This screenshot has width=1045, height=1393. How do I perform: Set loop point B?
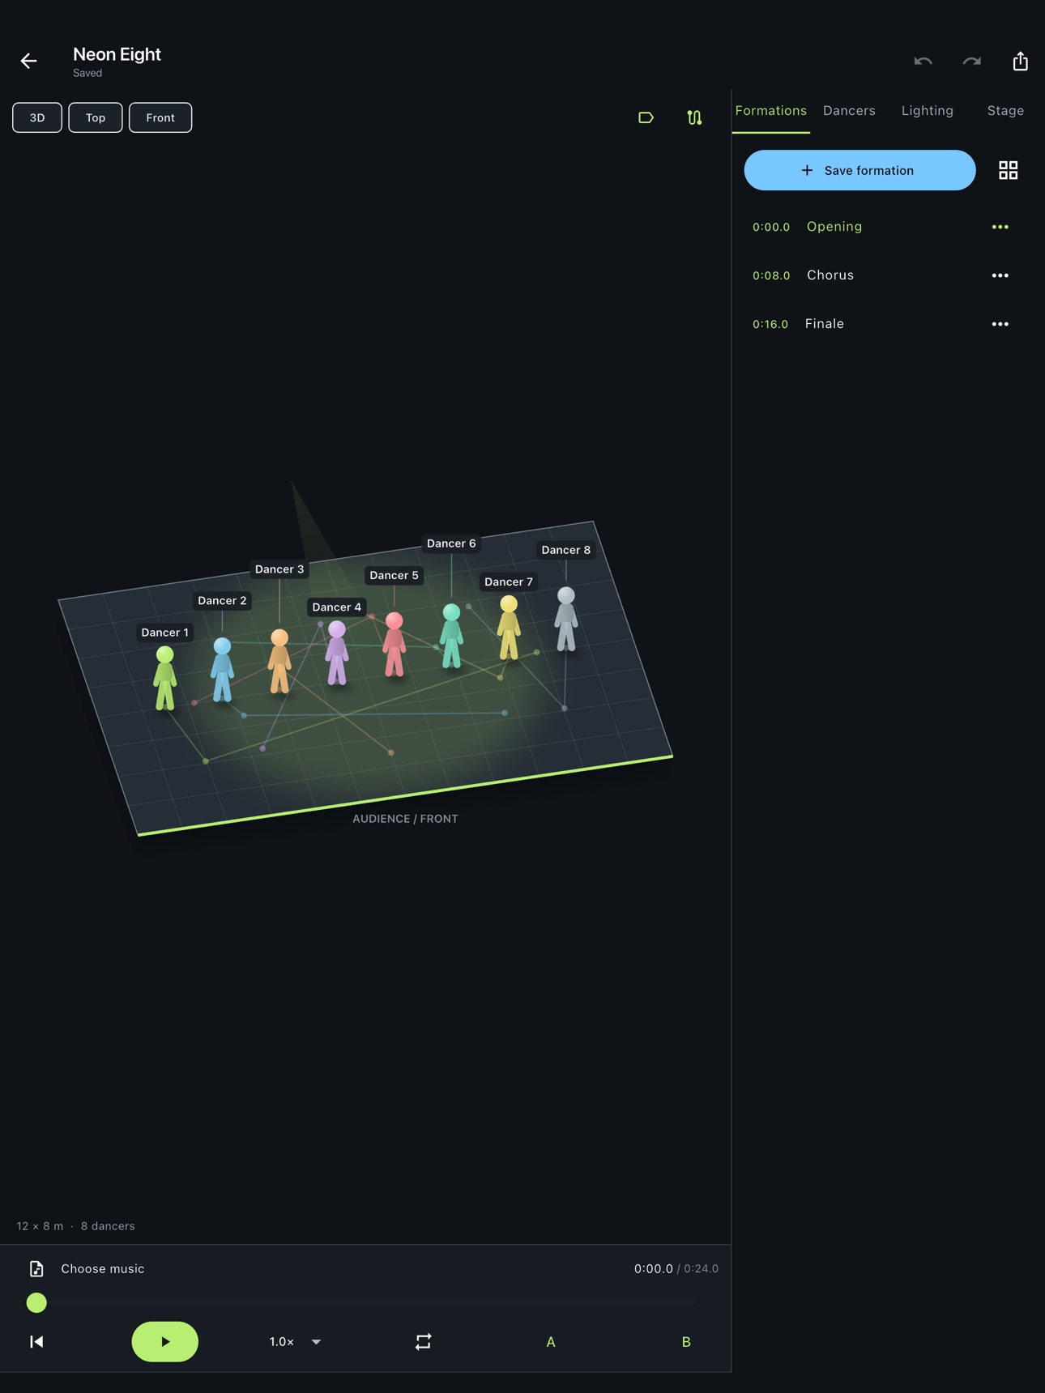pyautogui.click(x=686, y=1341)
